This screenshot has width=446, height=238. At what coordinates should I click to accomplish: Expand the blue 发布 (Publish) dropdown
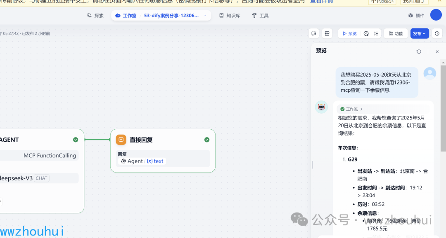(420, 33)
